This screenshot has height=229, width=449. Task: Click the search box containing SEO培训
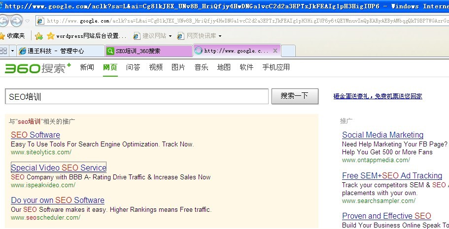tap(137, 96)
